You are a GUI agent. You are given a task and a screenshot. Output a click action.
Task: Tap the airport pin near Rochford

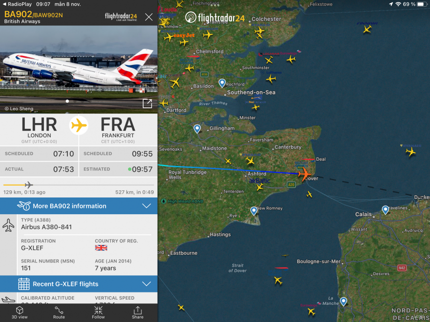222,83
